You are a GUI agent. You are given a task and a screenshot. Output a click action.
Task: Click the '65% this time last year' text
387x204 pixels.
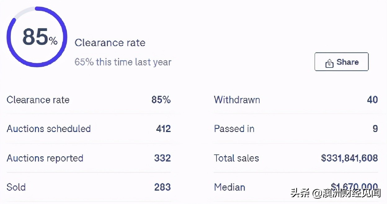[x=123, y=62]
